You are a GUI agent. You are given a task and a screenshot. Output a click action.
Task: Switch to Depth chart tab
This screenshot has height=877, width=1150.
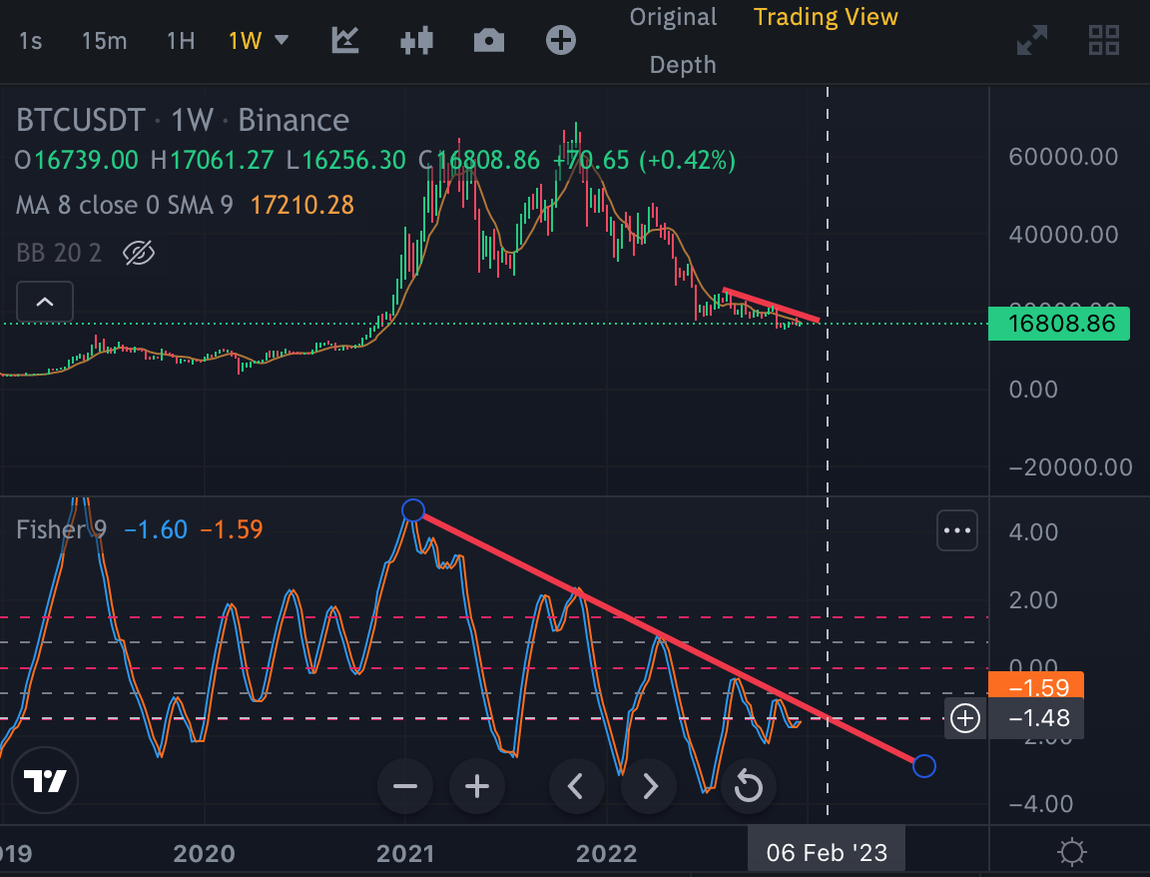click(x=683, y=65)
